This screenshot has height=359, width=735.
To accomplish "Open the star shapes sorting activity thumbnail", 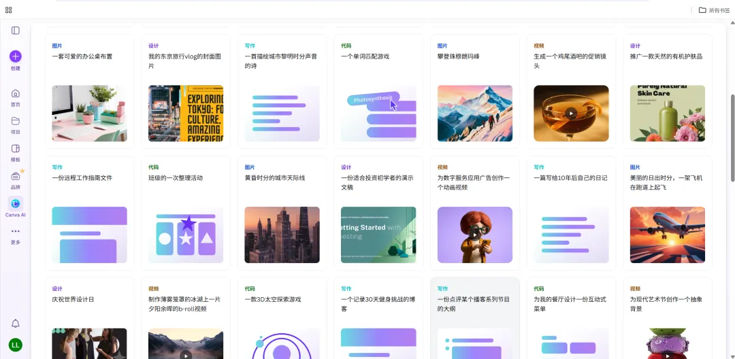I will pyautogui.click(x=186, y=235).
